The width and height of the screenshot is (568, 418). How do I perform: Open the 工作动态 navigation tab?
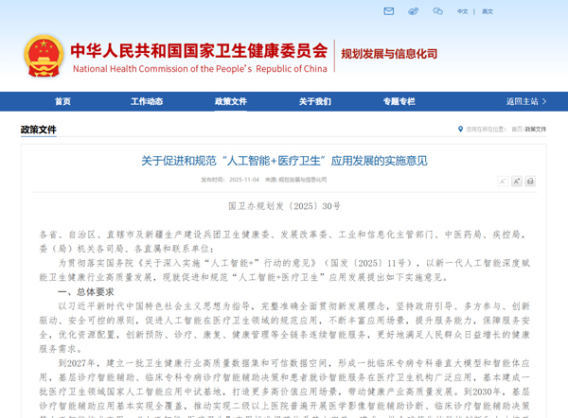pyautogui.click(x=147, y=101)
